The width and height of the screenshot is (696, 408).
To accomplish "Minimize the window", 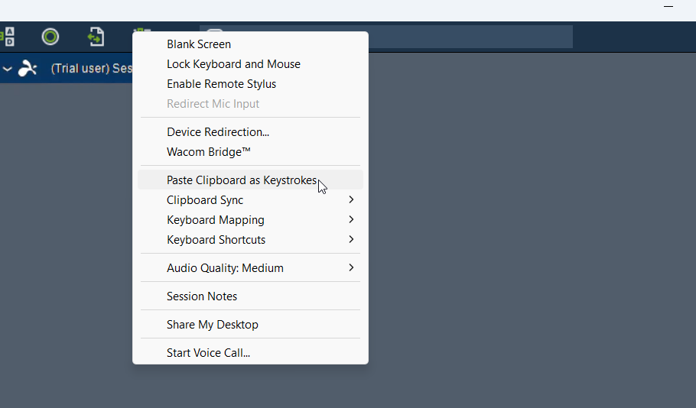I will coord(668,7).
